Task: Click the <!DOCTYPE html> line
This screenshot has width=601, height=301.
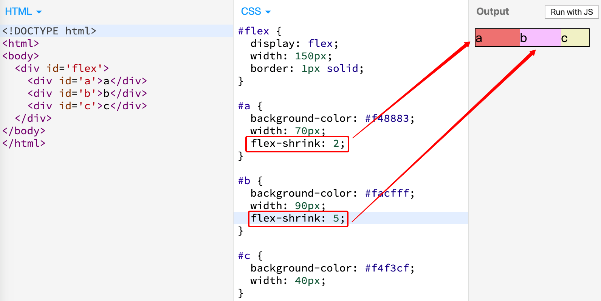Action: (49, 31)
